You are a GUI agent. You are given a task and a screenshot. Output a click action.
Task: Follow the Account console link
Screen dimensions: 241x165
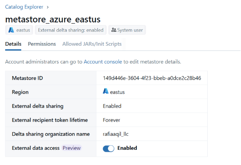102,62
